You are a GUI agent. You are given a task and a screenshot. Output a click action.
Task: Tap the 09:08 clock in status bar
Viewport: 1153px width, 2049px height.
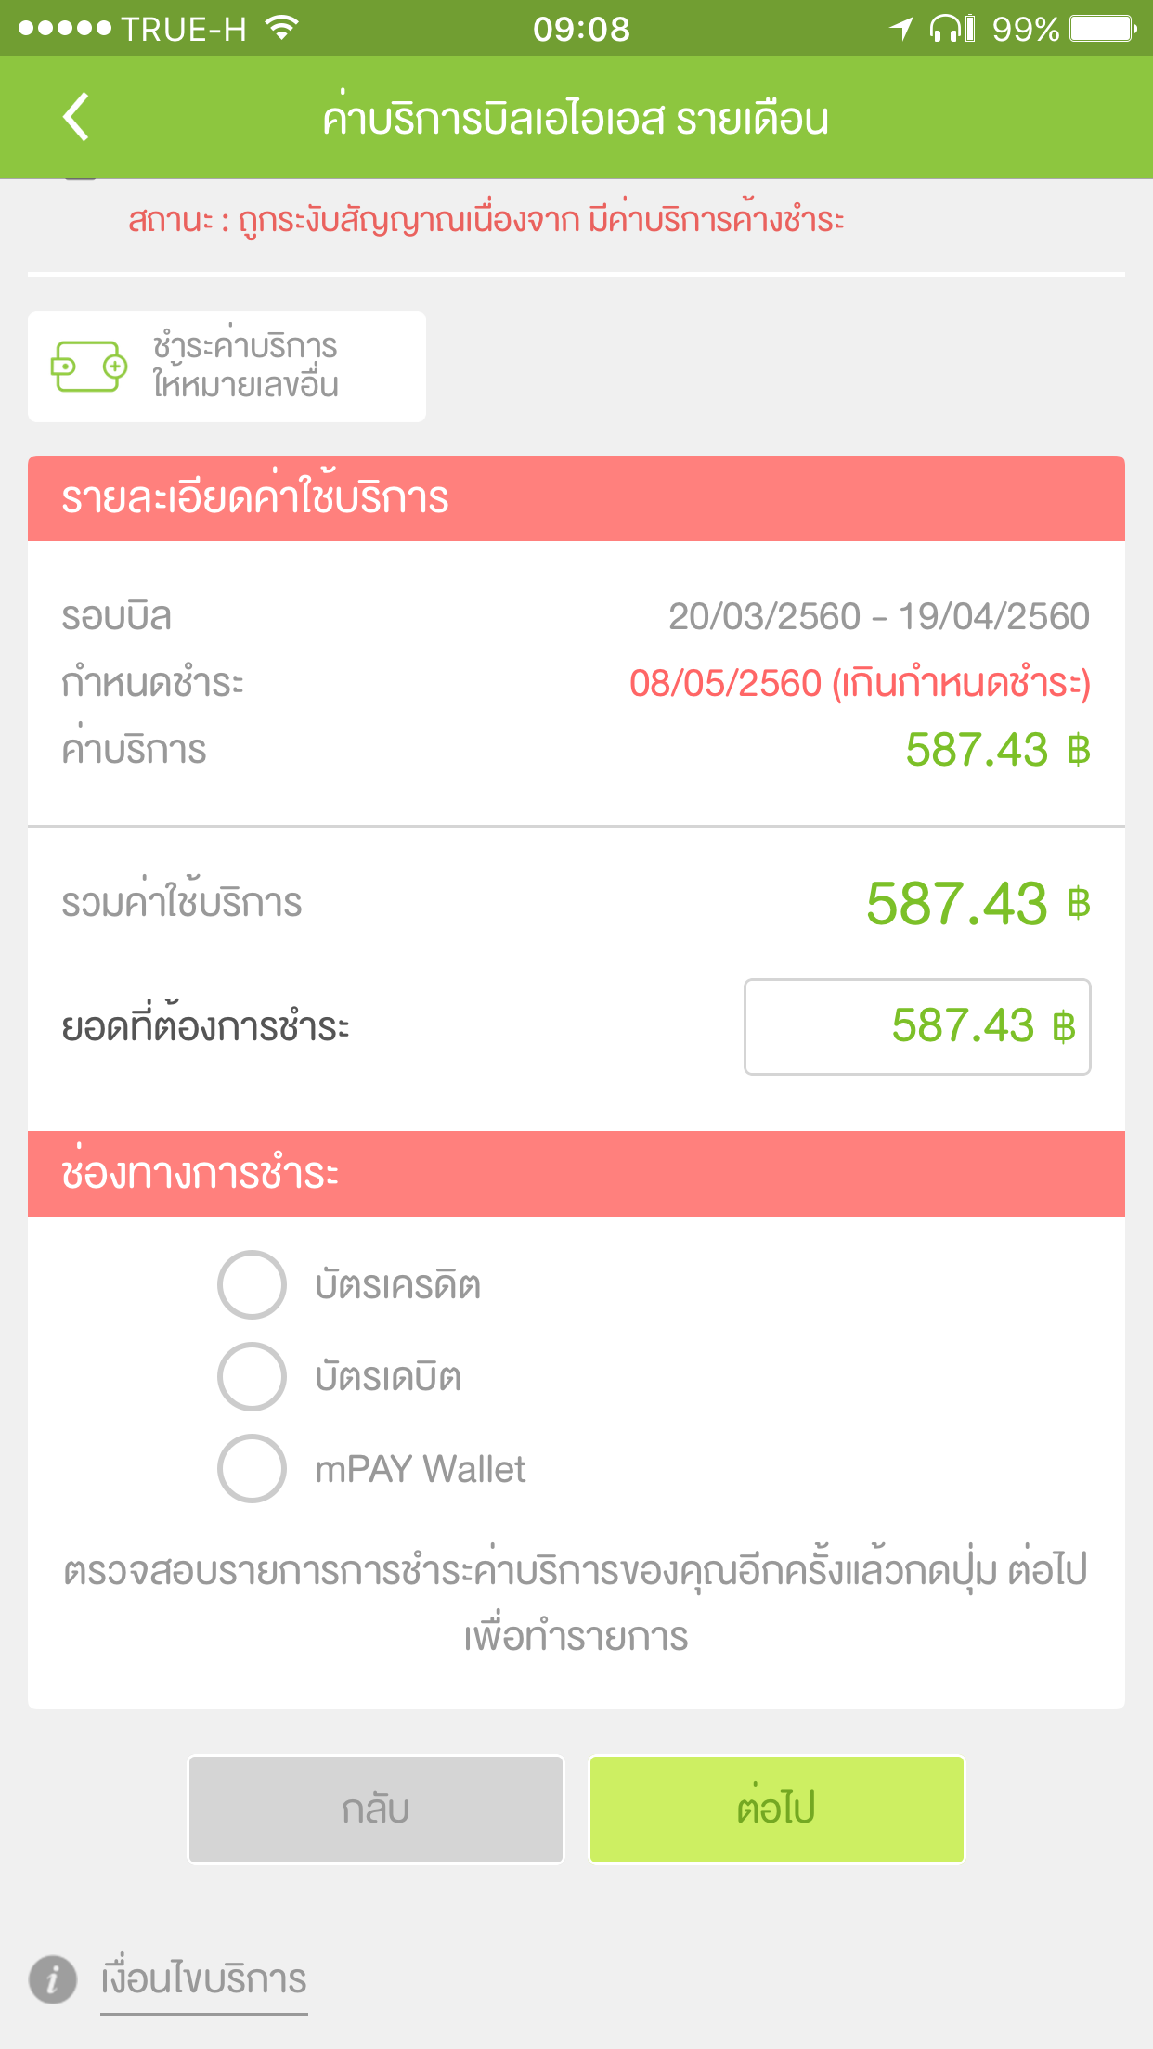[581, 29]
